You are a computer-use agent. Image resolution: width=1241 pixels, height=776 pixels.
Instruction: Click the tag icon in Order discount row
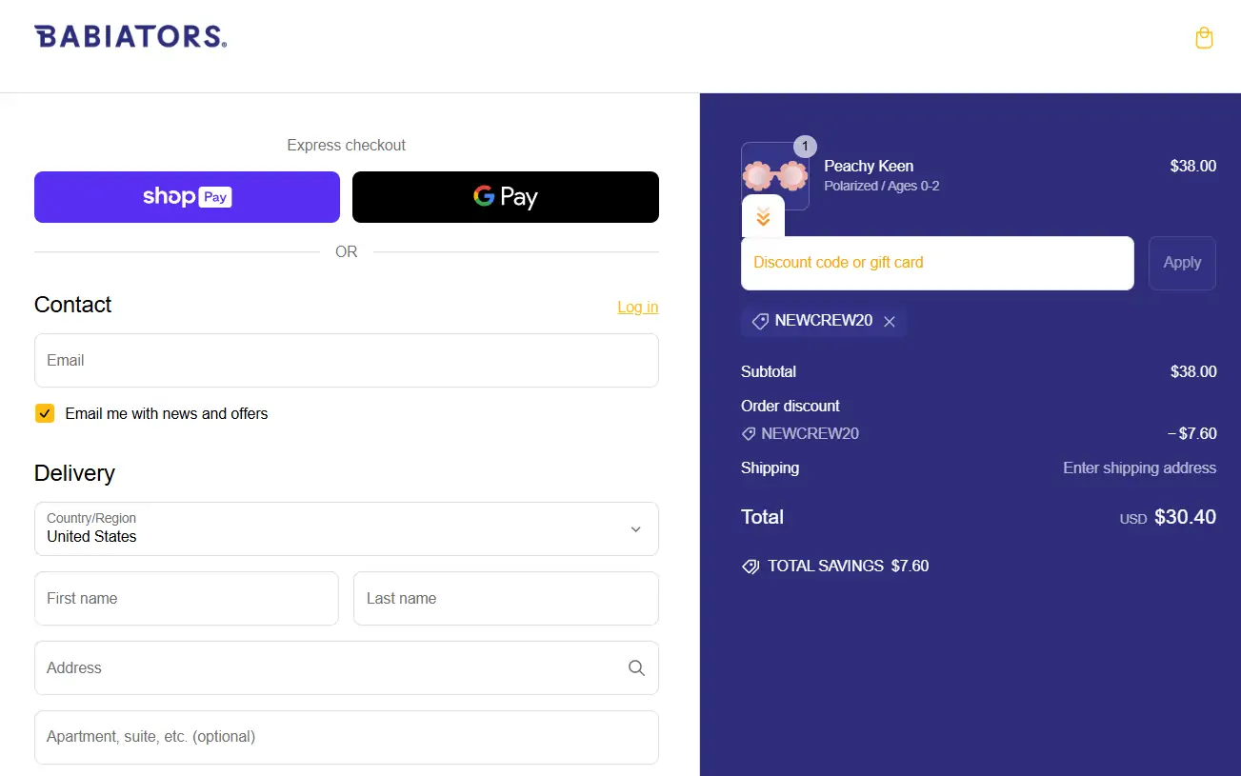(x=749, y=434)
